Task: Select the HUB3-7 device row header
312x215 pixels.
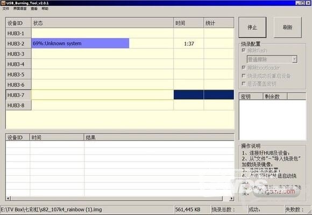Action: [x=18, y=95]
